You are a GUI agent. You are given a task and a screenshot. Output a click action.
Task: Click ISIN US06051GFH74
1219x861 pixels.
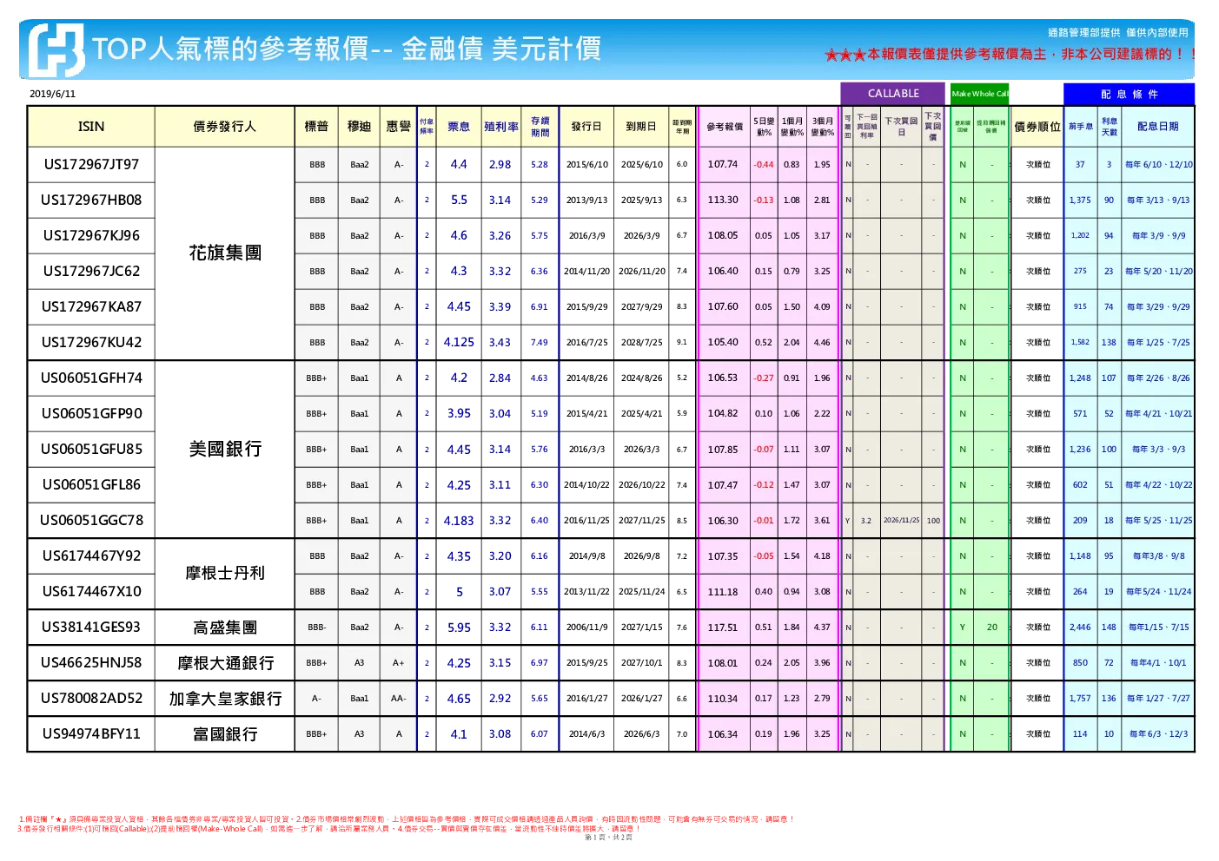coord(91,378)
